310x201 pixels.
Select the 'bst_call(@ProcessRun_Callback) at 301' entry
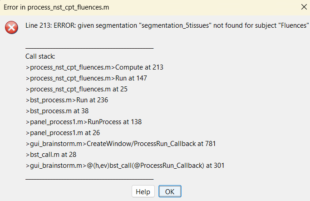125,166
